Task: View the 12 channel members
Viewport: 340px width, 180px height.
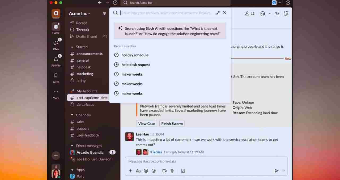Action: (x=250, y=13)
